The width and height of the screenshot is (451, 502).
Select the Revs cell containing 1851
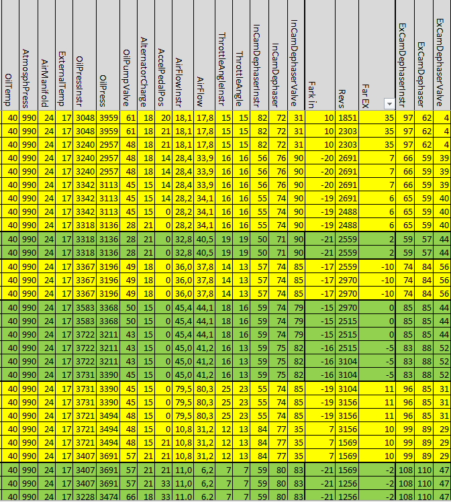point(348,117)
